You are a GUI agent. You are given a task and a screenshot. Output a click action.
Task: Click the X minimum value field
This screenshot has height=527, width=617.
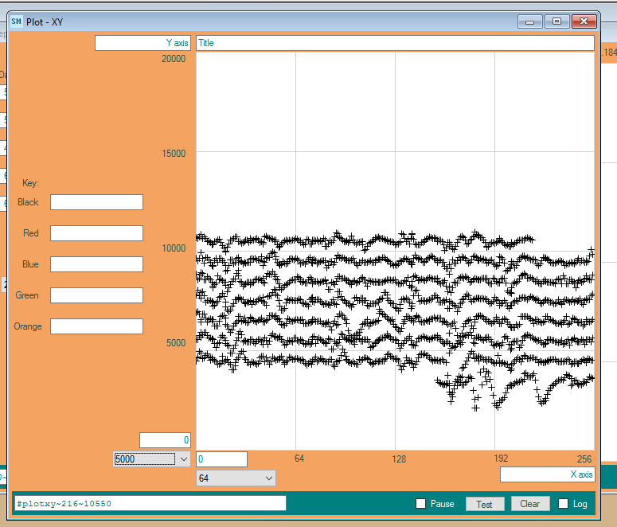tap(221, 459)
